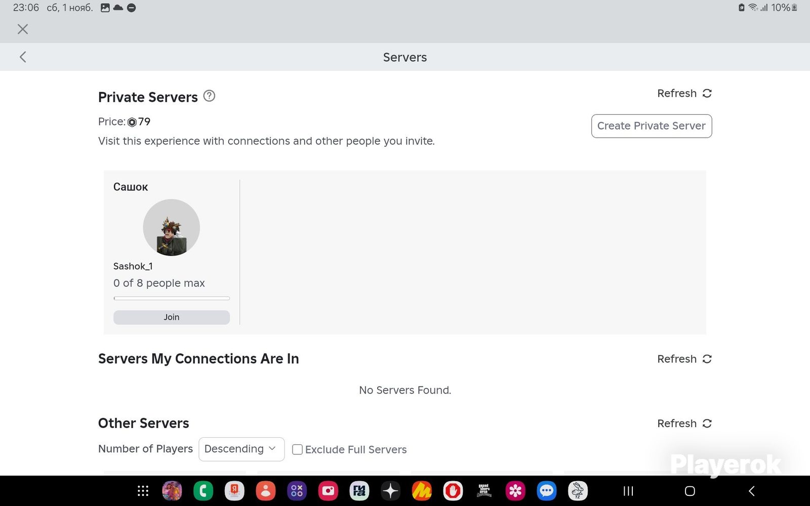Screen dimensions: 810x506
Task: Tap the Android recent apps button
Action: (628, 491)
